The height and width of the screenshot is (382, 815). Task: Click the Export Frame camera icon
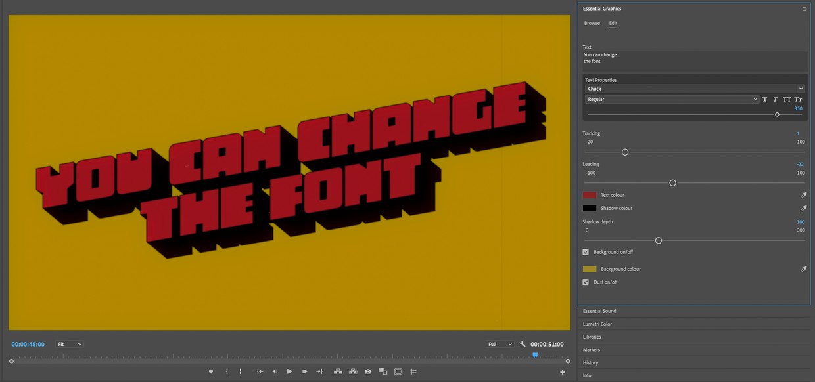(x=368, y=371)
